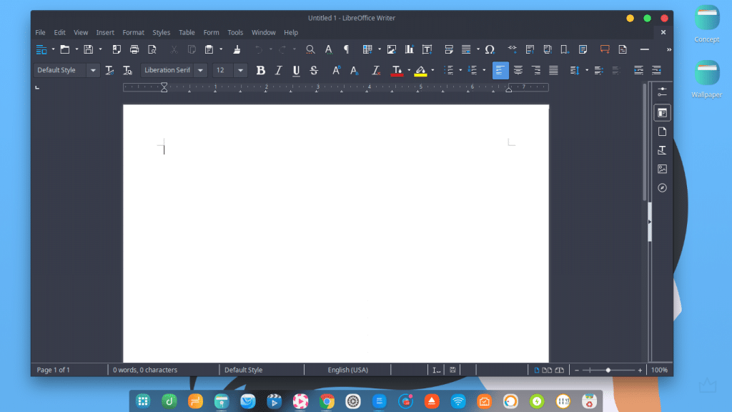Image resolution: width=732 pixels, height=412 pixels.
Task: Click the Insert Table icon
Action: pos(367,49)
